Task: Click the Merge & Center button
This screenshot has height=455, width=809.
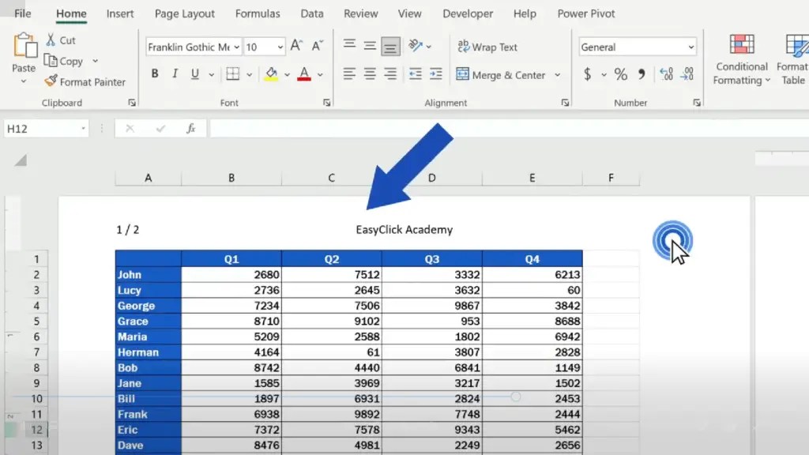Action: 502,74
